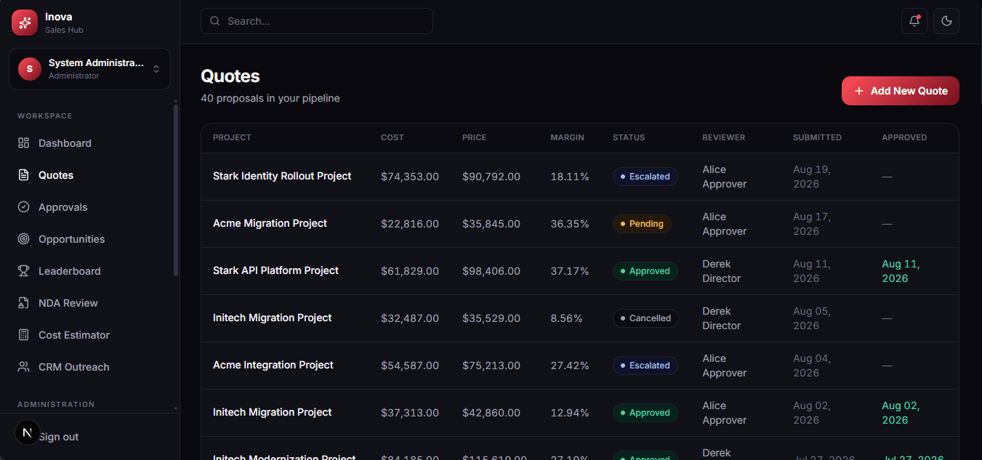Click the Aug 19, 2026 submitted date
The image size is (982, 460).
tap(812, 177)
